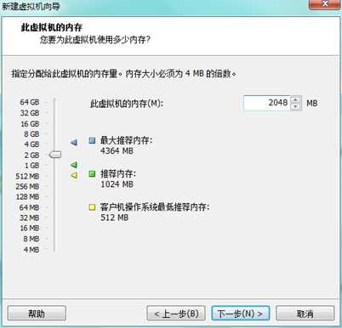Viewport: 342px width, 328px height.
Task: Click the green square legend for 推荐内存
Action: click(x=92, y=173)
